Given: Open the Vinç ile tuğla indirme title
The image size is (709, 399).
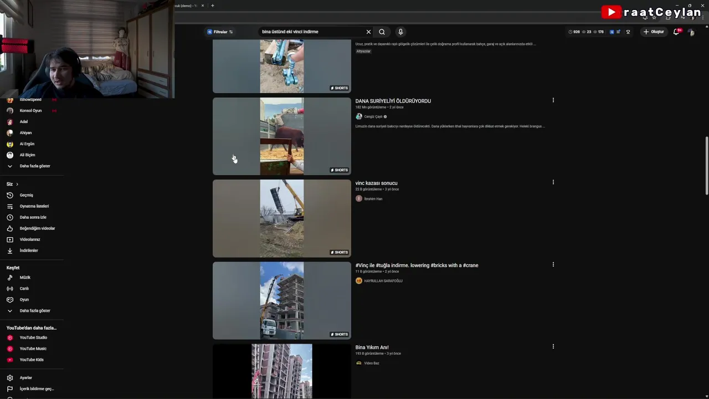Looking at the screenshot, I should pyautogui.click(x=417, y=265).
